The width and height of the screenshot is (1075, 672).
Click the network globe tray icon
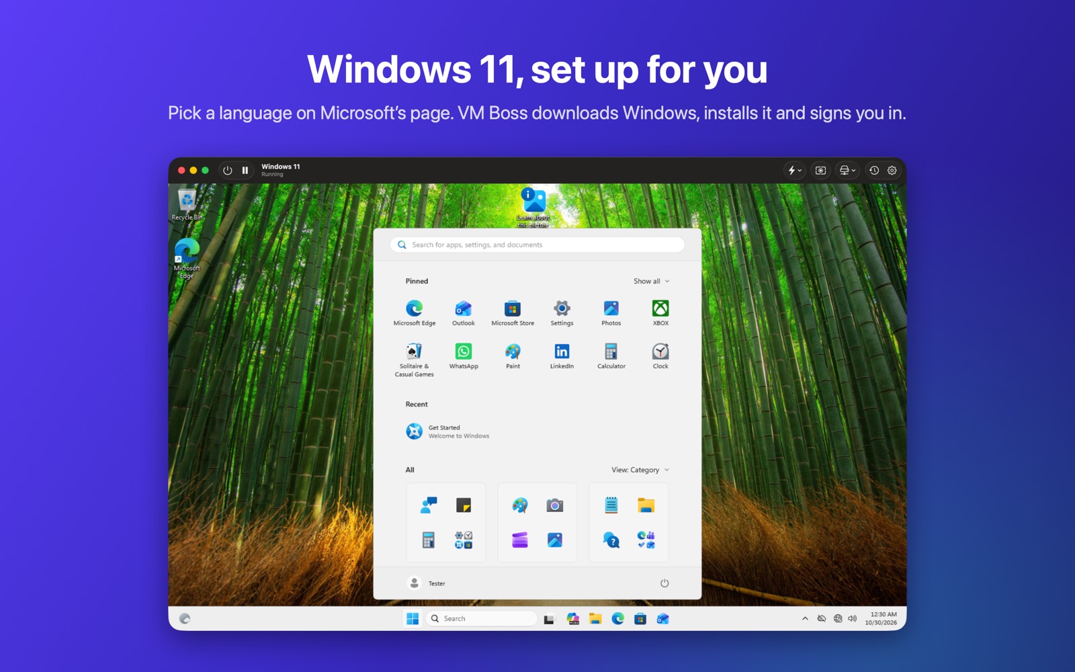click(838, 619)
